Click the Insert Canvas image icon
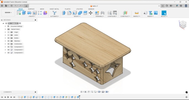The image size is (189, 100). [x=156, y=13]
